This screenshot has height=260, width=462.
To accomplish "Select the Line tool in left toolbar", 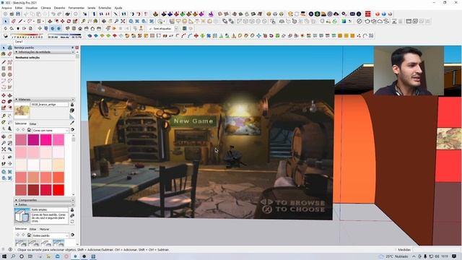I will tap(3, 62).
